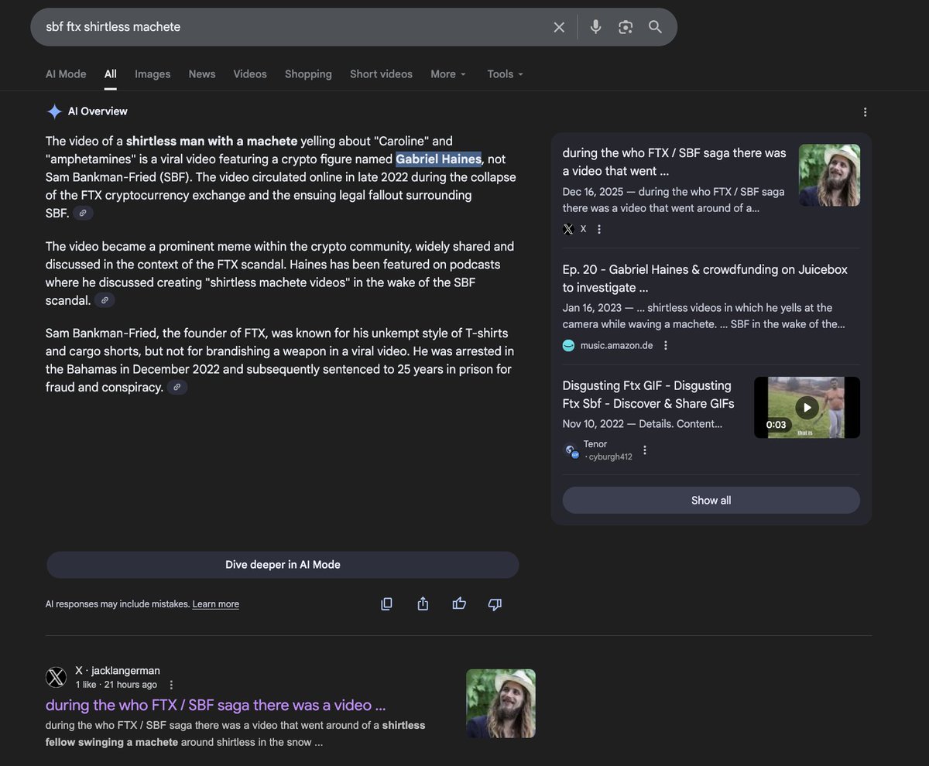Open source link chip after 'fraud and conspiracy.'
This screenshot has width=929, height=766.
[x=177, y=387]
